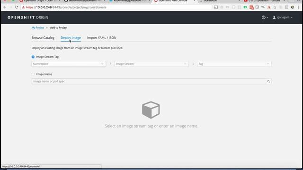Click the cast screen icon in address bar
The image size is (303, 170).
(216, 8)
